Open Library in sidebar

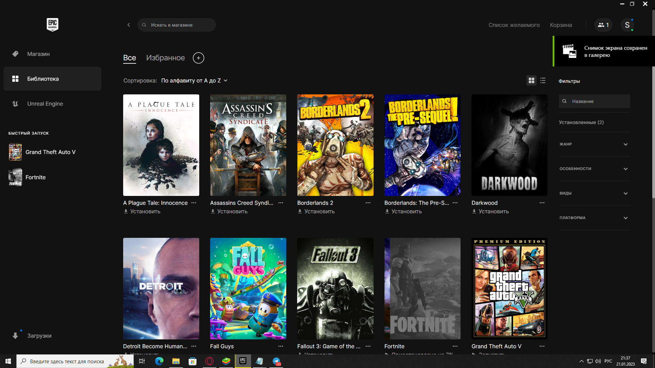tap(52, 79)
